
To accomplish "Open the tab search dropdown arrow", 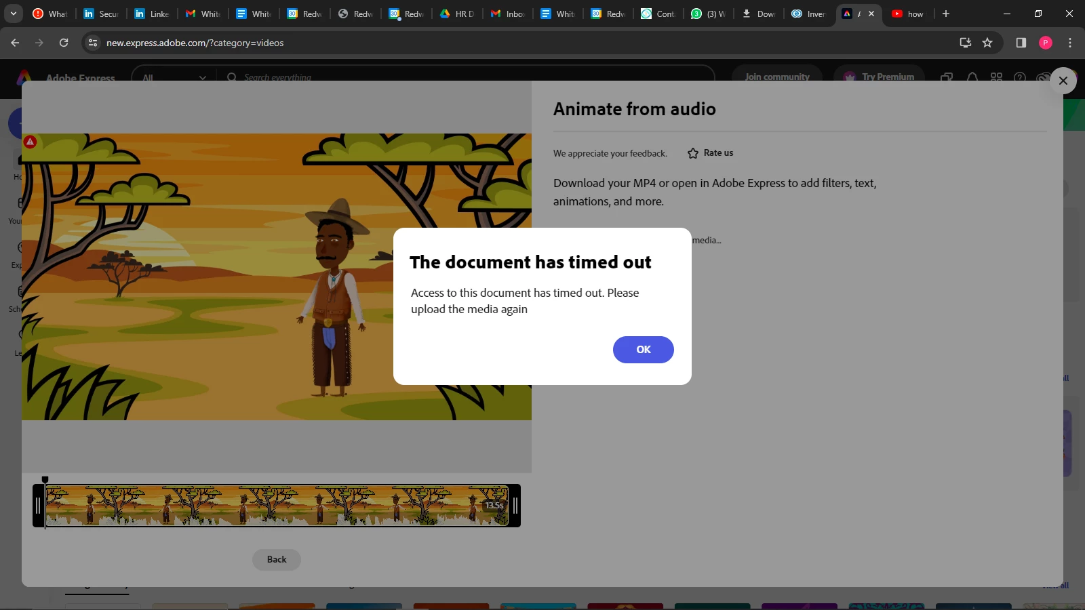I will (14, 14).
